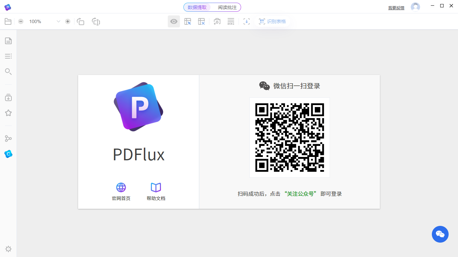This screenshot has width=458, height=257.
Task: Open the 我要反馈 feedback link
Action: coord(396,8)
